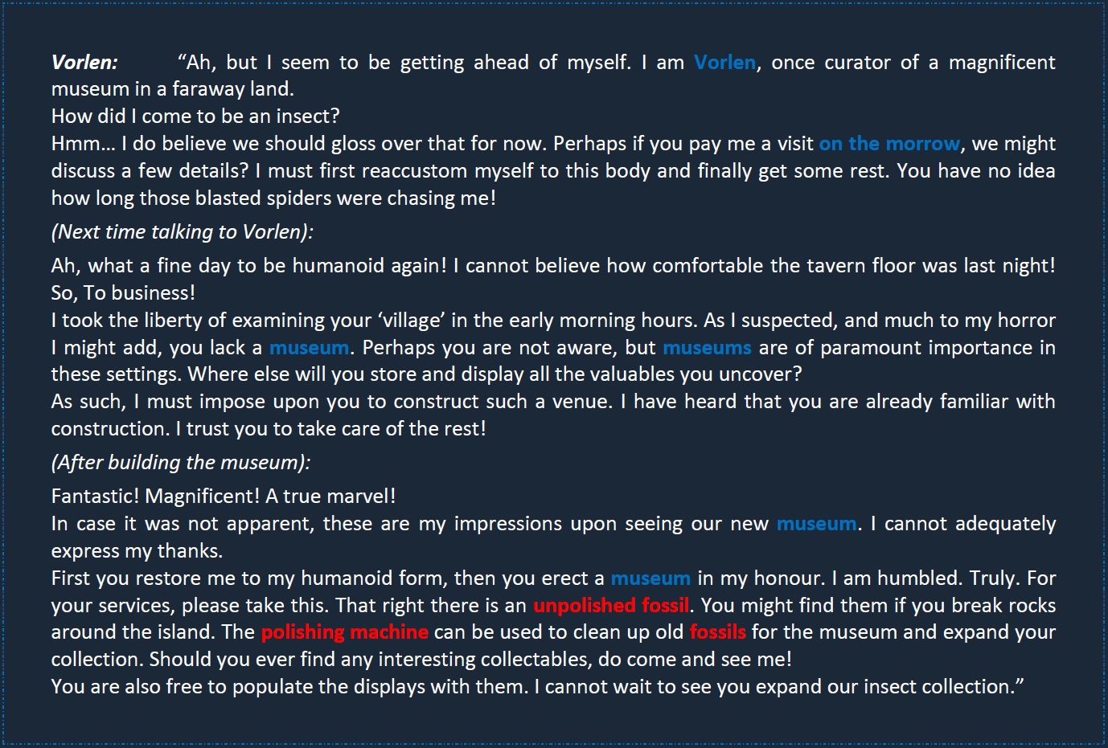Image resolution: width=1108 pixels, height=748 pixels.
Task: Select "Fantastic! Magnificent! A true marvel!" line
Action: 224,497
